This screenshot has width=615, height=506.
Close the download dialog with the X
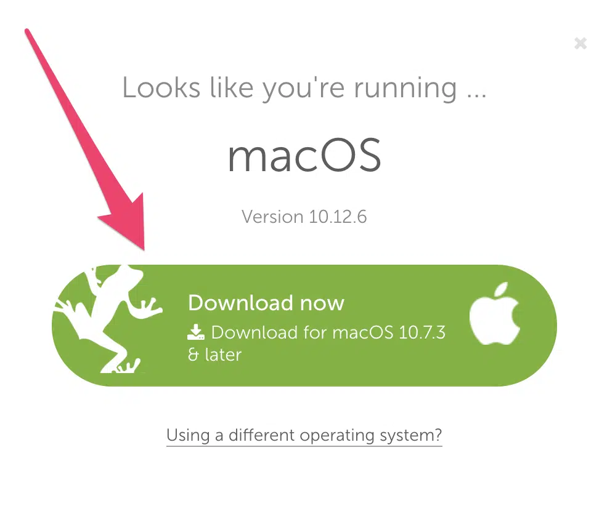coord(580,43)
